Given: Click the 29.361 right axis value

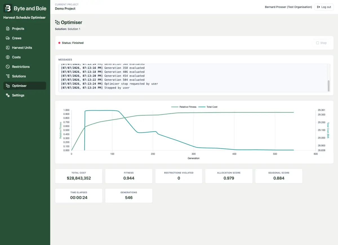Looking at the screenshot, I should (321, 110).
